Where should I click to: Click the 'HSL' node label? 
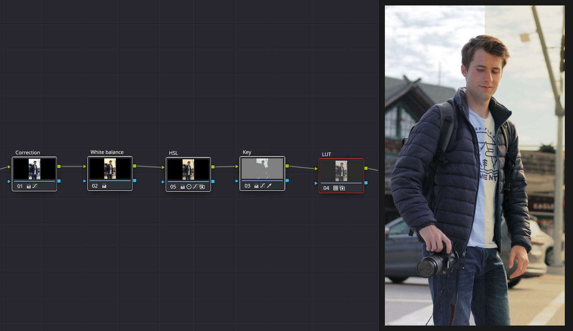coord(174,153)
